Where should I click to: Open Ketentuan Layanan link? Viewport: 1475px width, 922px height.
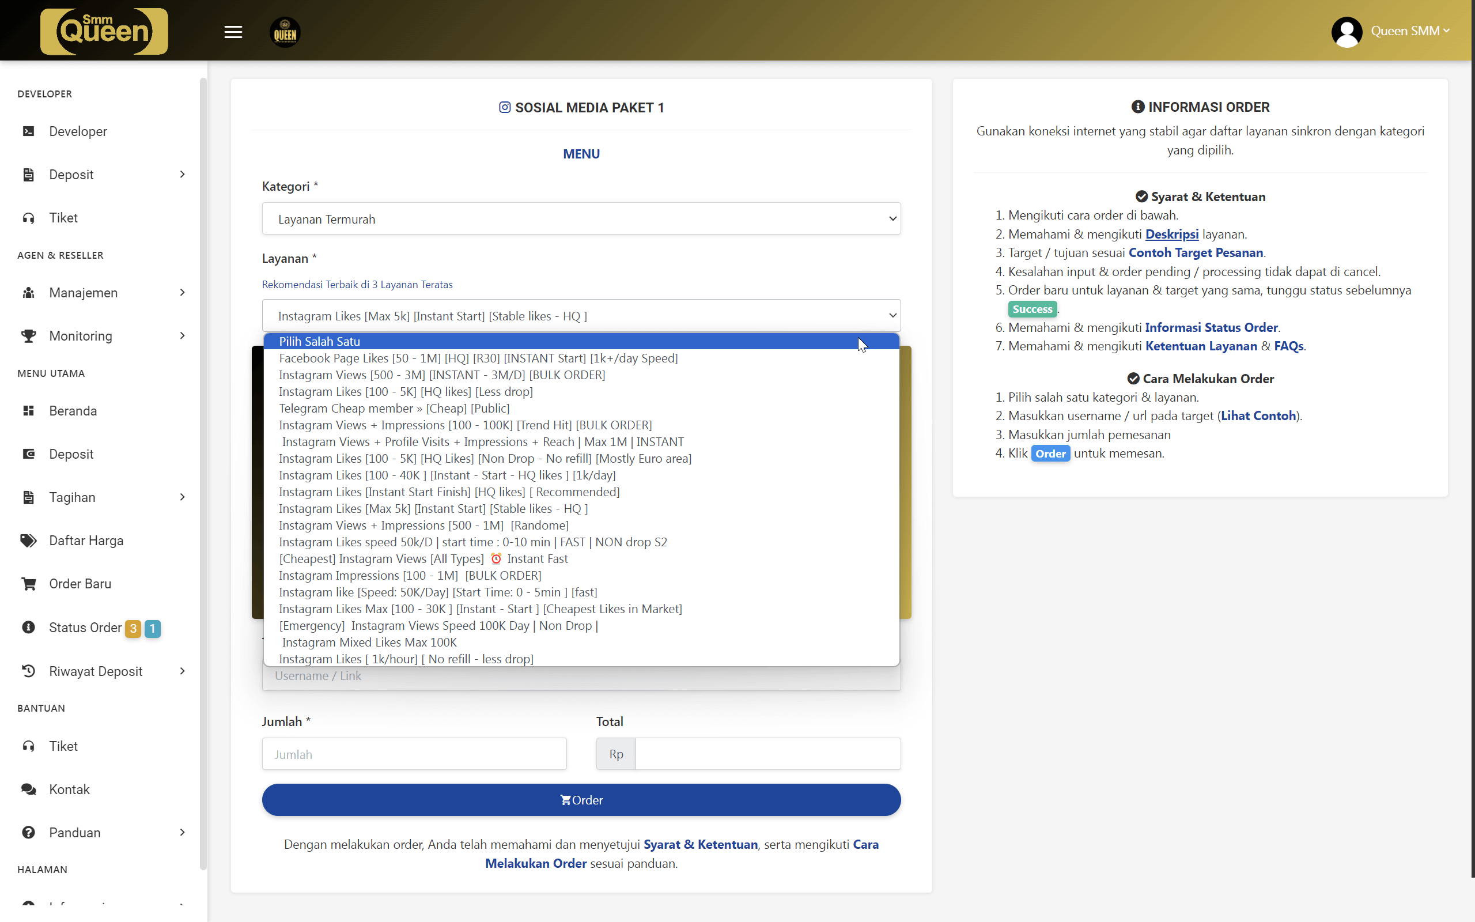[x=1201, y=346]
